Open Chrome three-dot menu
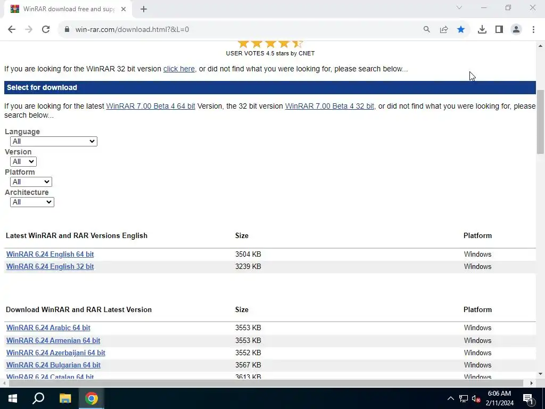The height and width of the screenshot is (409, 545). 533,30
